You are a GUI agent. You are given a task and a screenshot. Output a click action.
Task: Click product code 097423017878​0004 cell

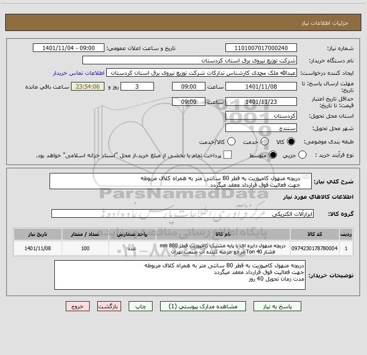coord(315,248)
